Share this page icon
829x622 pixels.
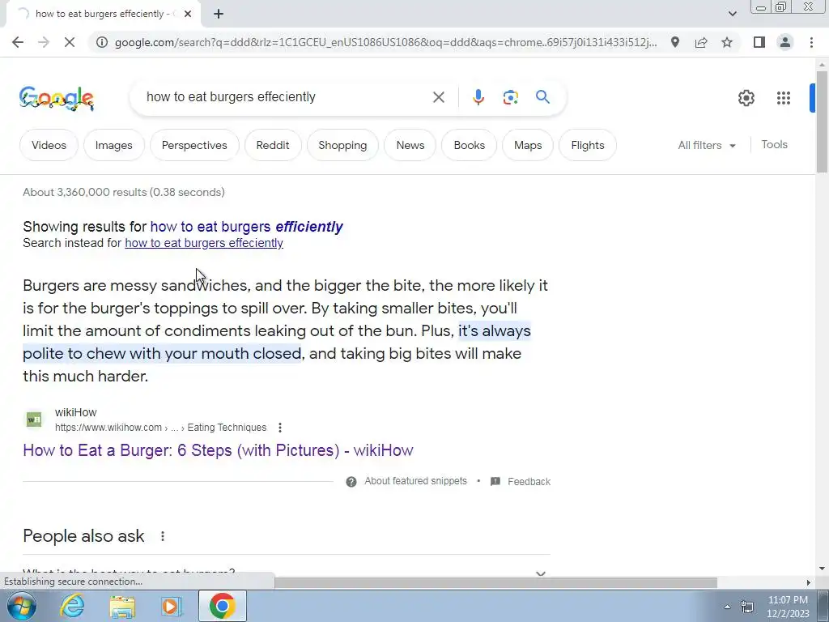[x=701, y=42]
